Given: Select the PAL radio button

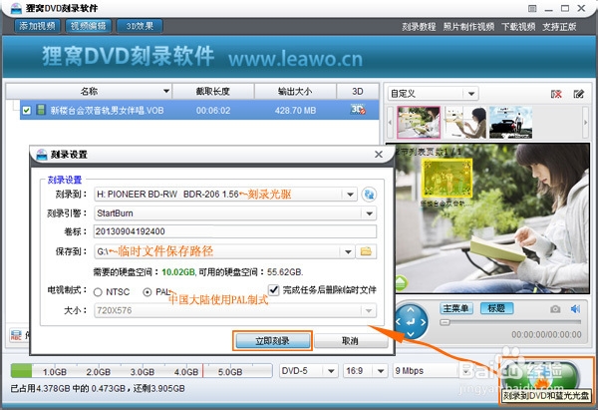Looking at the screenshot, I should point(147,292).
